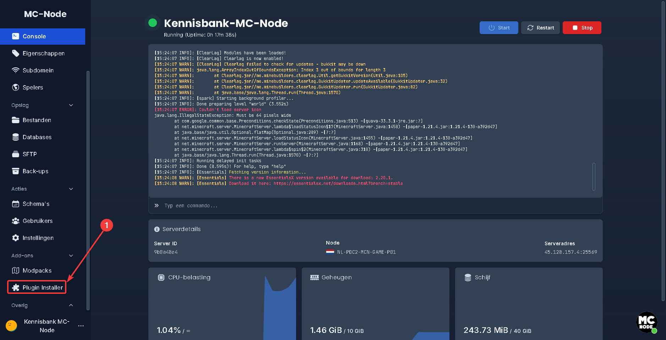This screenshot has width=666, height=340.
Task: Click the server address 45.128.157.4:25569
Action: point(571,252)
